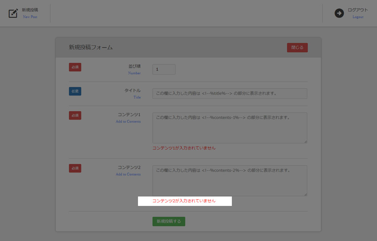Click the 新規投稿フォーム heading text

pos(90,48)
